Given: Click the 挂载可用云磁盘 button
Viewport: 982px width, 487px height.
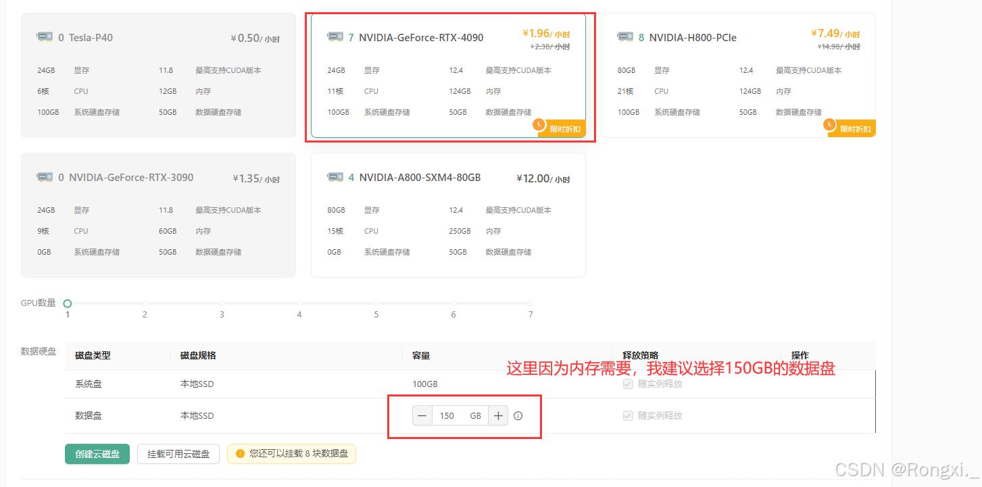Looking at the screenshot, I should (178, 454).
